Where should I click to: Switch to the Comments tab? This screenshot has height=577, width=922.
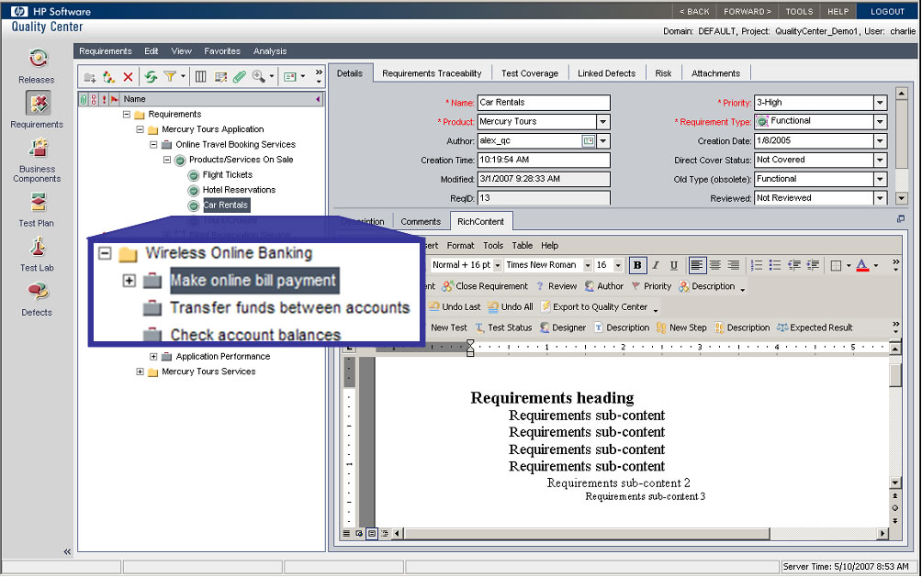click(x=421, y=222)
